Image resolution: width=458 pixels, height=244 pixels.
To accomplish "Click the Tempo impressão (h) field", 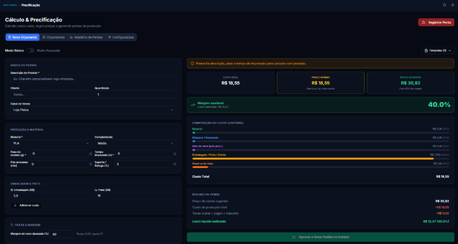I will click(x=144, y=154).
